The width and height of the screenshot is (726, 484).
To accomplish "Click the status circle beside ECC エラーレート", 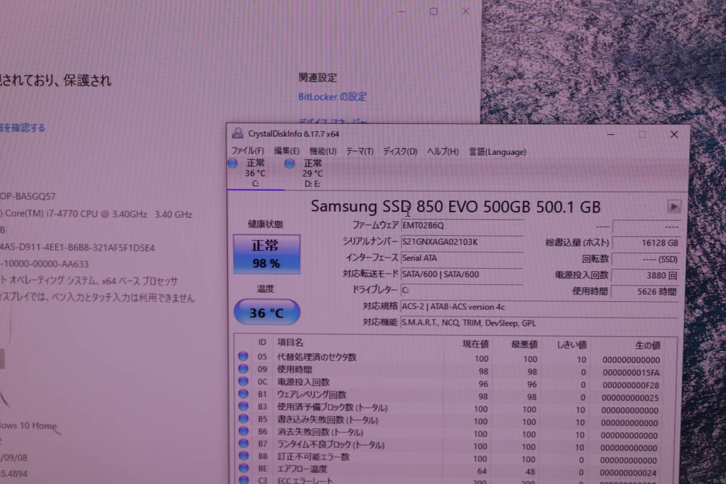I will [243, 480].
